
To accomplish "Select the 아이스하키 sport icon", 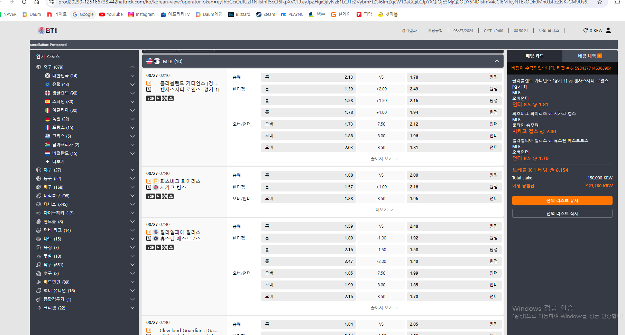I will pyautogui.click(x=38, y=213).
